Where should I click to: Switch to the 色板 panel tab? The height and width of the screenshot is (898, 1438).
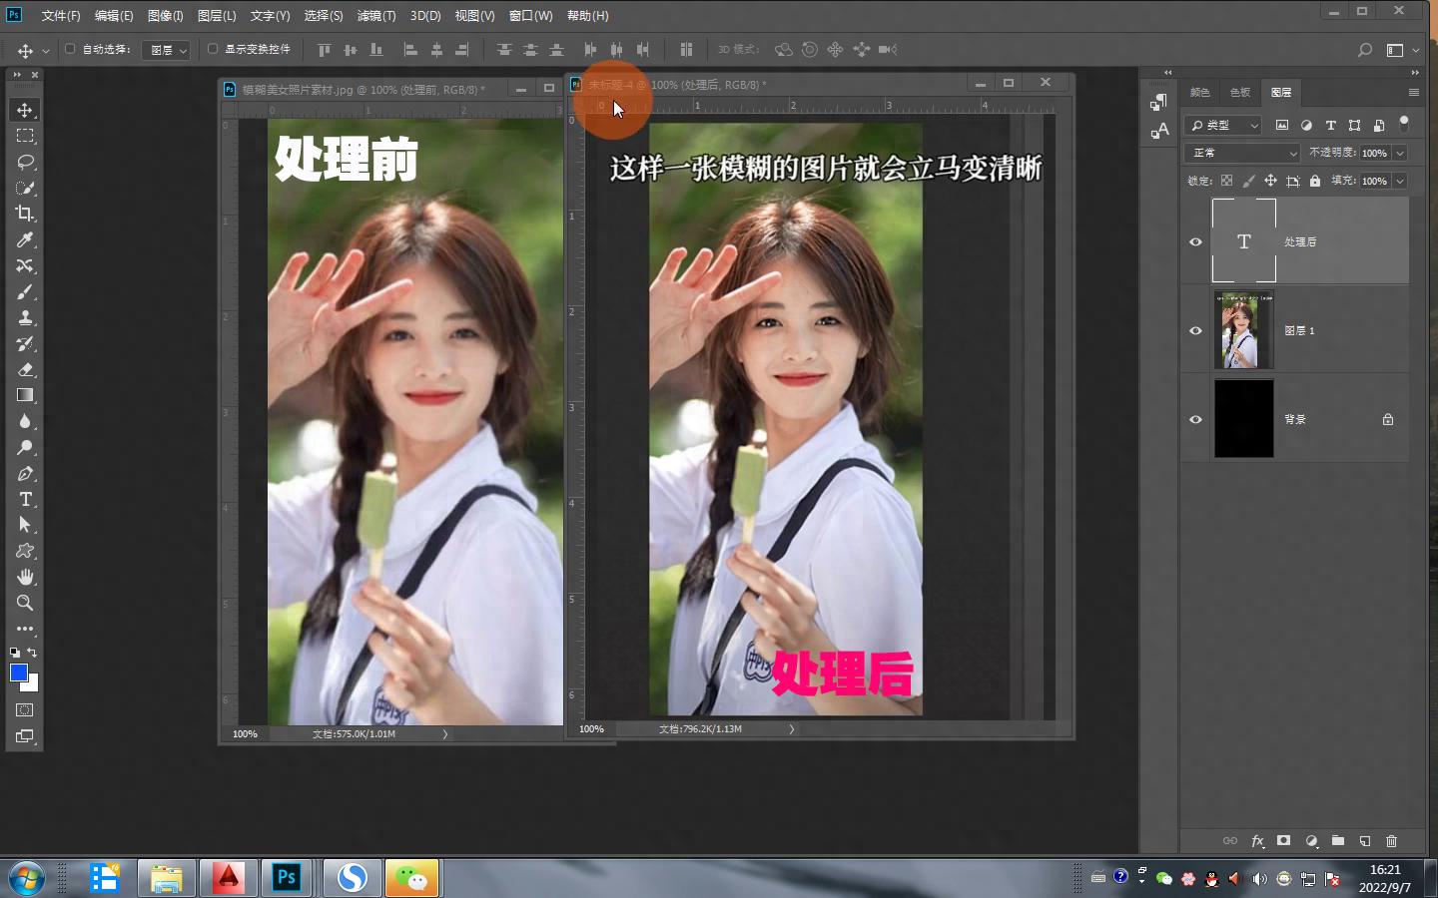click(x=1239, y=93)
